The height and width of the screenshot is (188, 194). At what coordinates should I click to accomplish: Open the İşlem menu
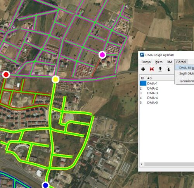[x=159, y=62]
